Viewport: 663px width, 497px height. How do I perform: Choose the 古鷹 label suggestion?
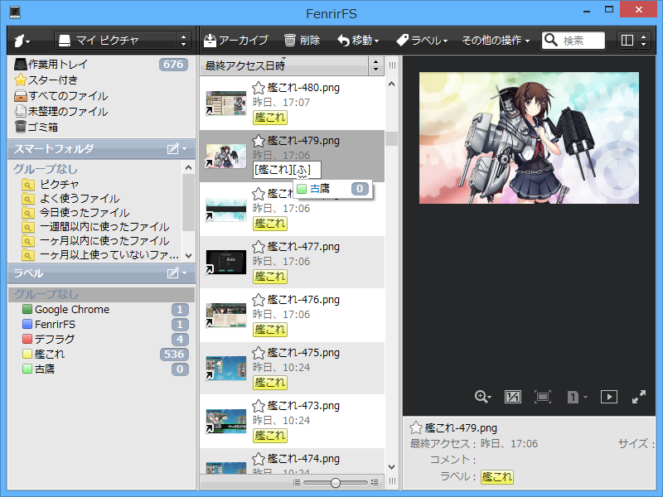pyautogui.click(x=332, y=189)
